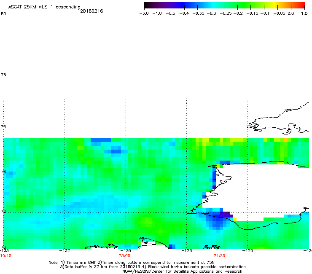Click the '-3.0' color scale label

[144, 13]
